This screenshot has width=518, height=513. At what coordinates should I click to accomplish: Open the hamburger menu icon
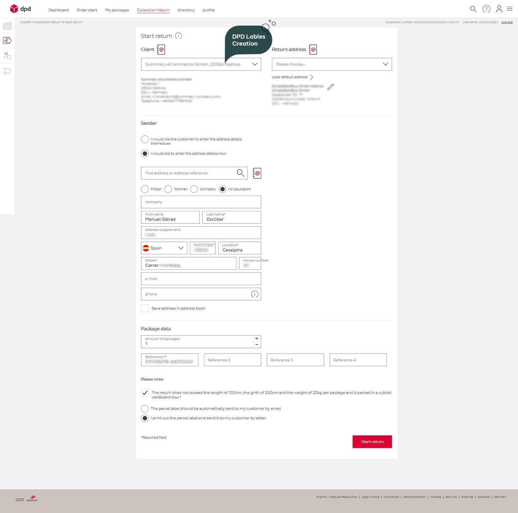pyautogui.click(x=510, y=9)
